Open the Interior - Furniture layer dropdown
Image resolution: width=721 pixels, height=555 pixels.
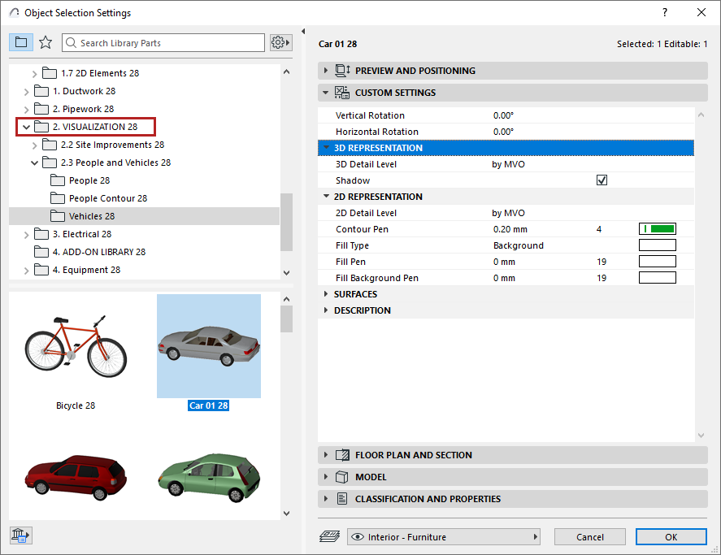(x=444, y=537)
